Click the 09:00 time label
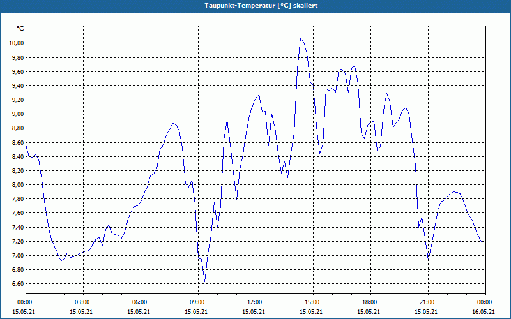This screenshot has height=319, width=511. pyautogui.click(x=198, y=302)
